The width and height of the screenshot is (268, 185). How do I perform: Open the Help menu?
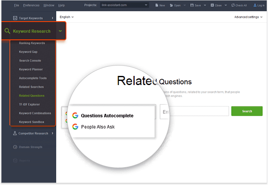(x=61, y=5)
